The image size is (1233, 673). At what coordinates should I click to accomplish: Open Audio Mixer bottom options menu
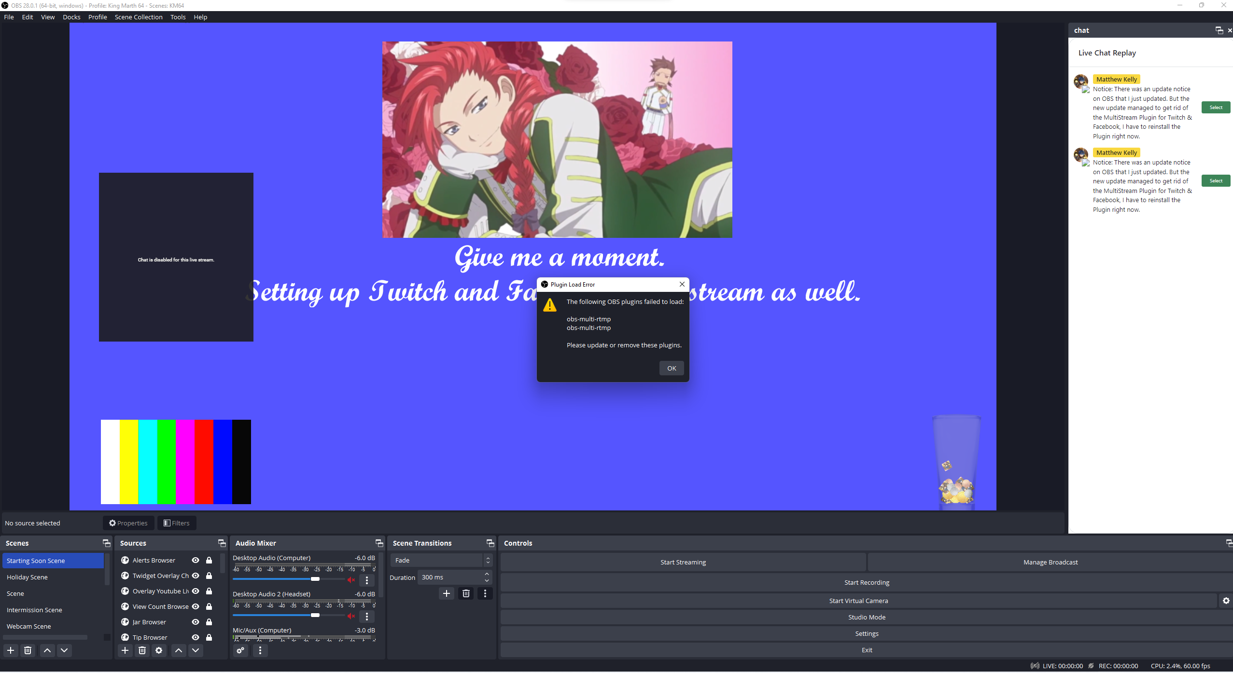260,650
